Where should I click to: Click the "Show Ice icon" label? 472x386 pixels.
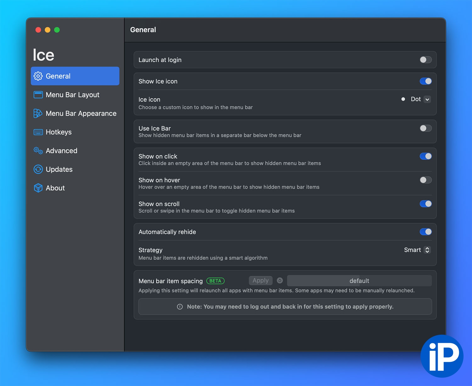tap(158, 81)
